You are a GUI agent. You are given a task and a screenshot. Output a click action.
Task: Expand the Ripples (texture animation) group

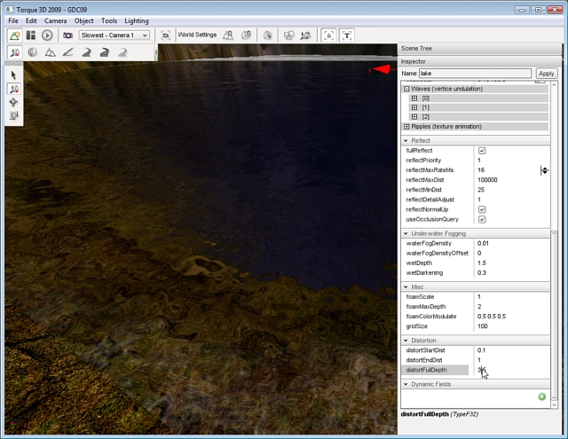[406, 127]
